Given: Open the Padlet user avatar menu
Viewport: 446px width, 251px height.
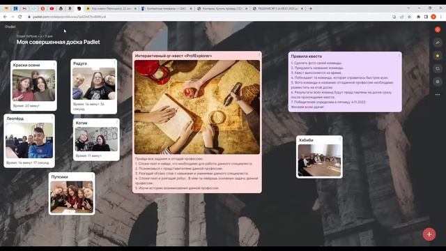Looking at the screenshot, I should click(438, 29).
